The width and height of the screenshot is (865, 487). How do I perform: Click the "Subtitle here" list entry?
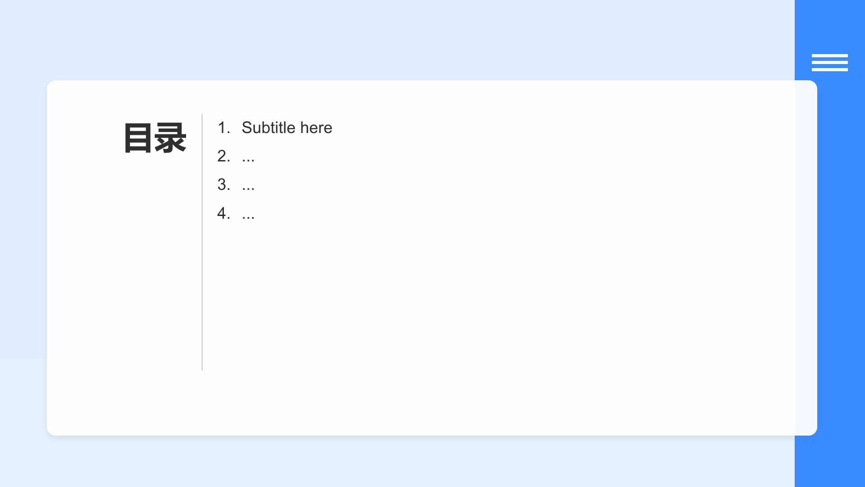coord(287,128)
